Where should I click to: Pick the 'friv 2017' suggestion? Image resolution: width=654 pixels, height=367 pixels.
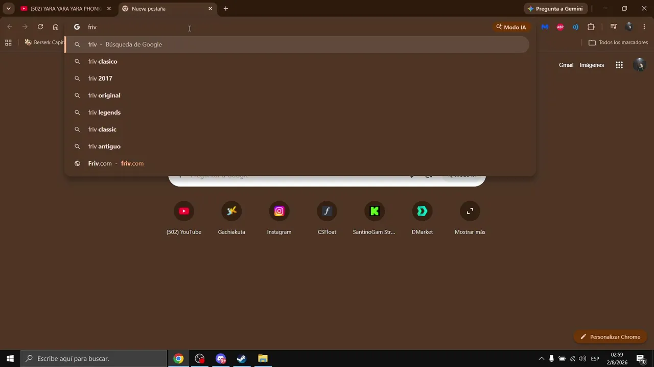(x=297, y=78)
